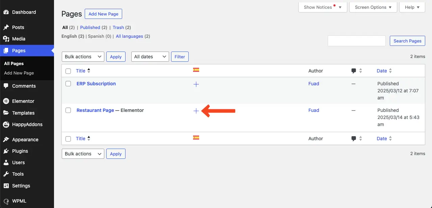432x208 pixels.
Task: Click the Comments bubble icon in sidebar
Action: pos(6,86)
